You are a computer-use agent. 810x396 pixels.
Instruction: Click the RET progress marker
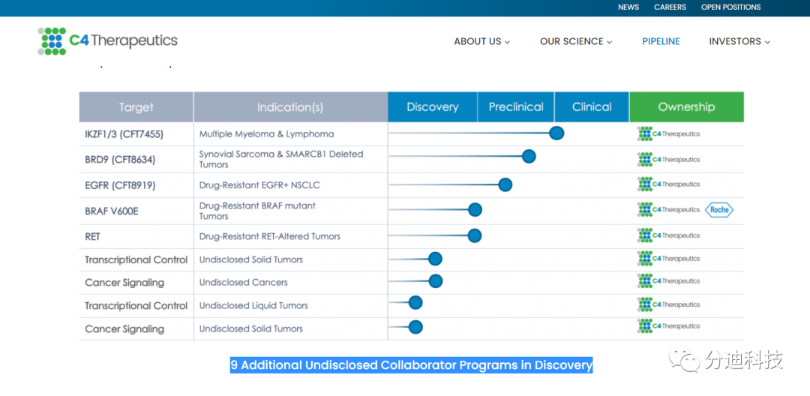pyautogui.click(x=475, y=235)
